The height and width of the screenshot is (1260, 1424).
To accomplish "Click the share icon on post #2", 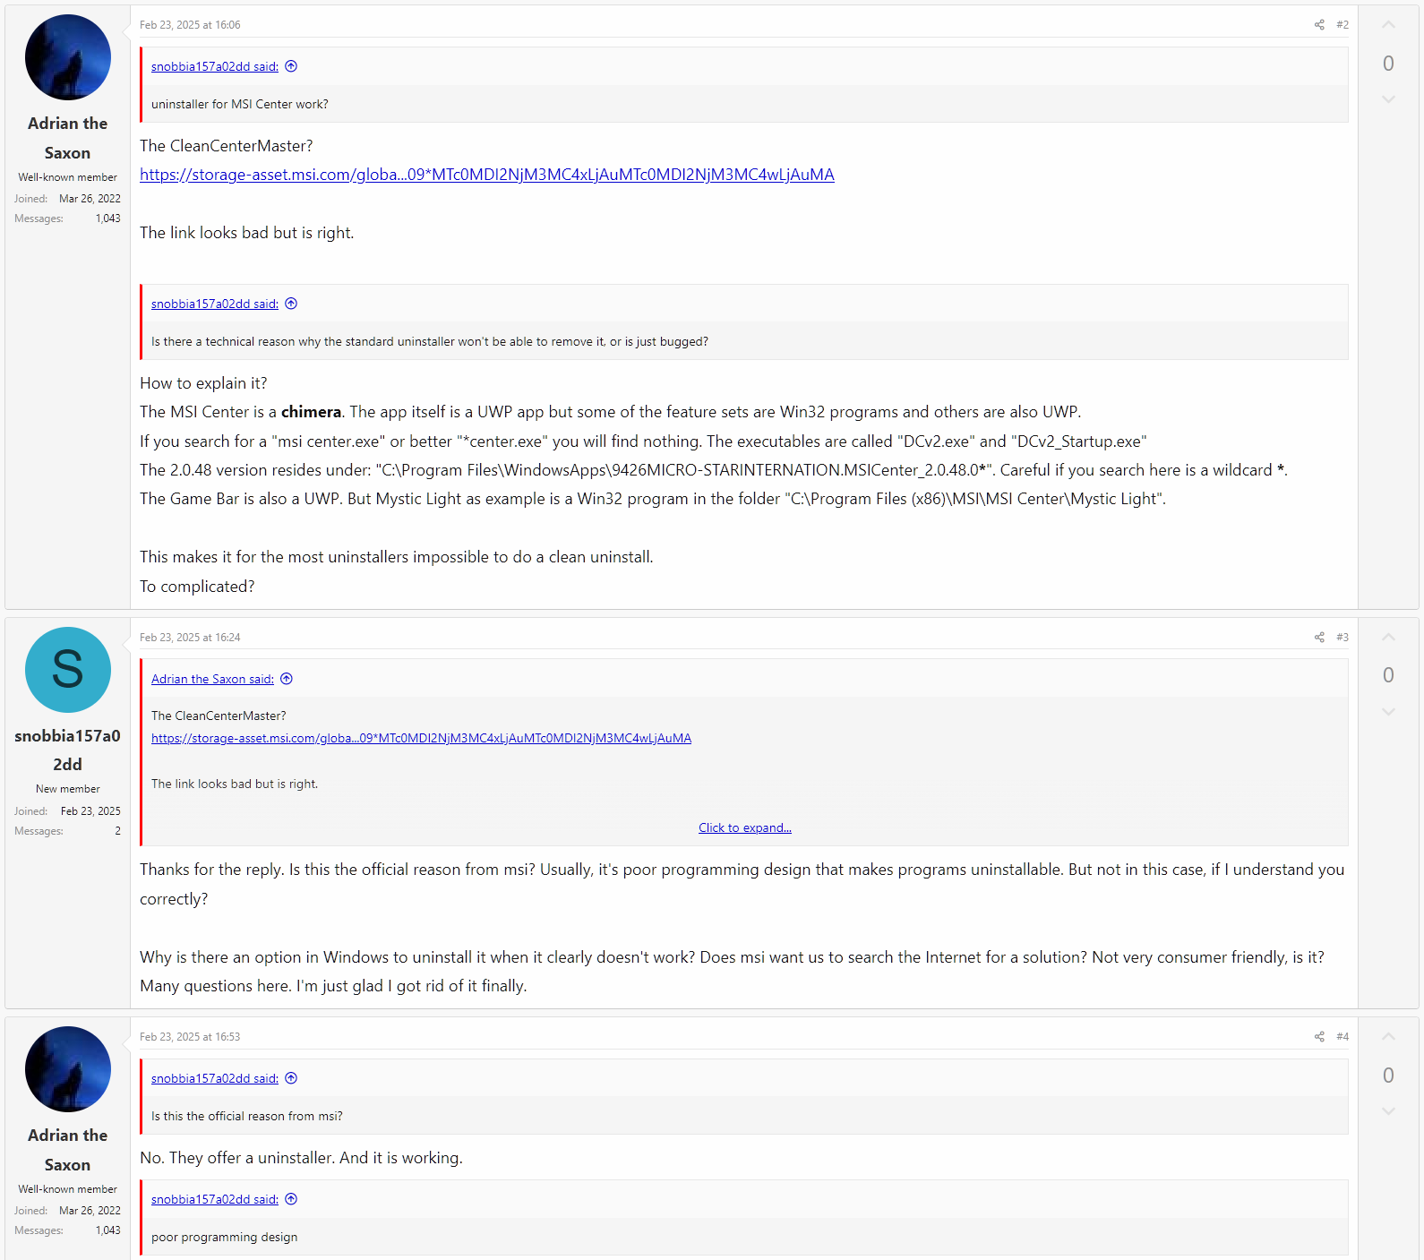I will coord(1319,25).
